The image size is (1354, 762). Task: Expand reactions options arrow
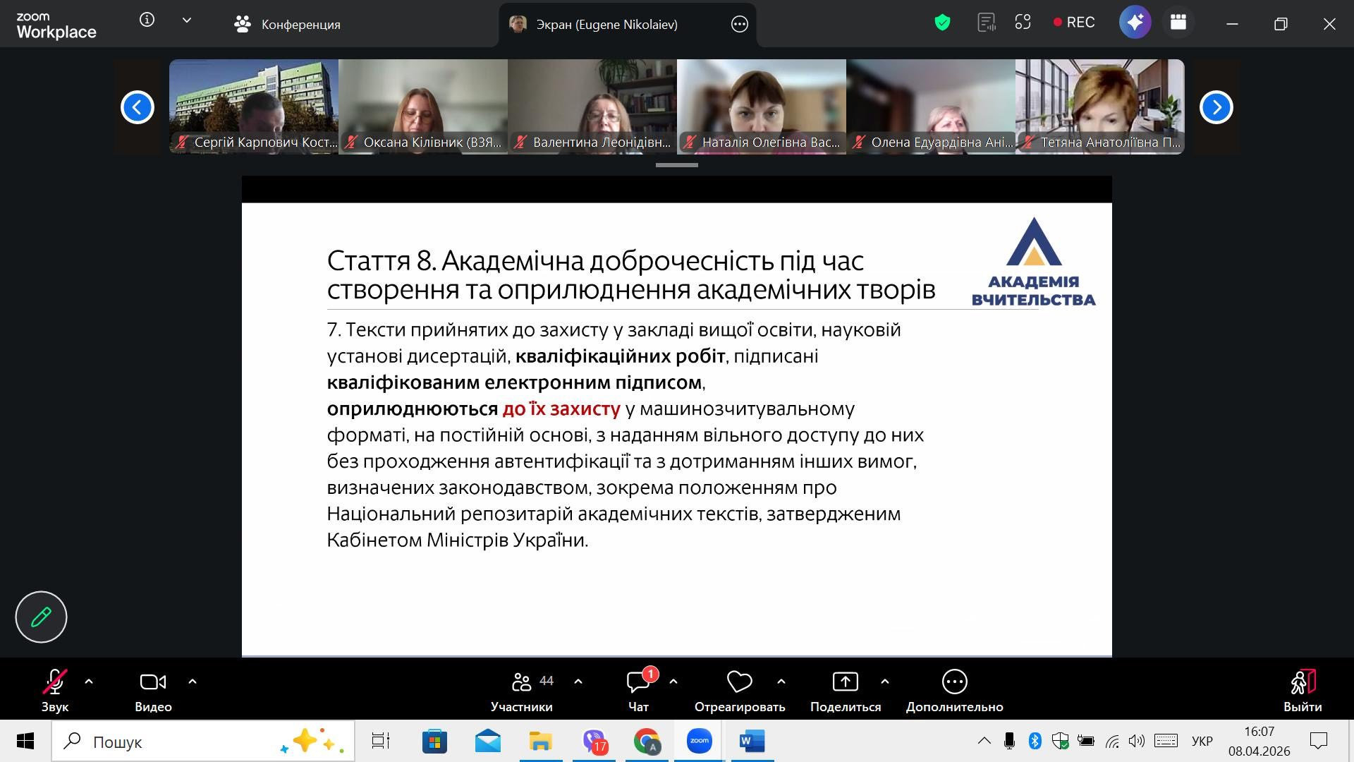(781, 682)
